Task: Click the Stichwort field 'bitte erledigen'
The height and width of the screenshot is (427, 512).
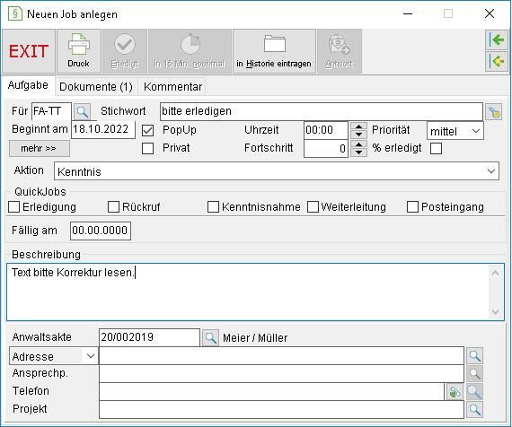Action: [322, 111]
